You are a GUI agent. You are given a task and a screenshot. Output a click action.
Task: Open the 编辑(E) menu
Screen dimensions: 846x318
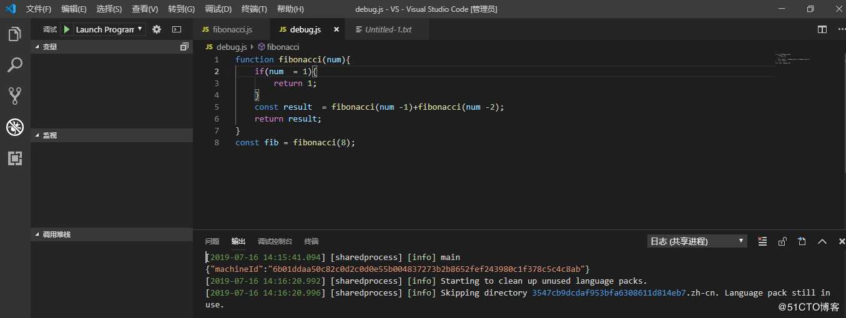(74, 9)
